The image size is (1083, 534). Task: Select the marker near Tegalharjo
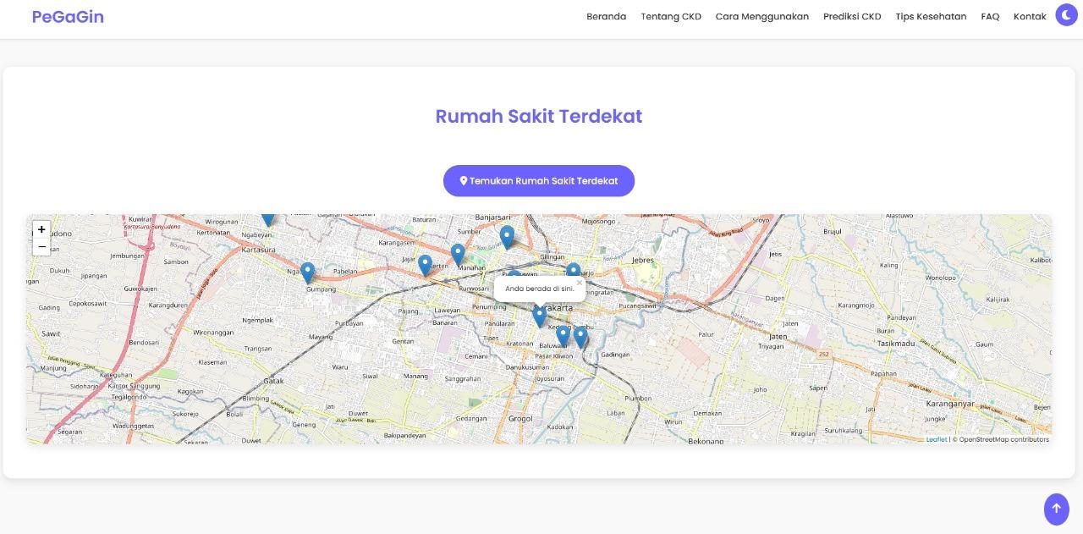[574, 271]
